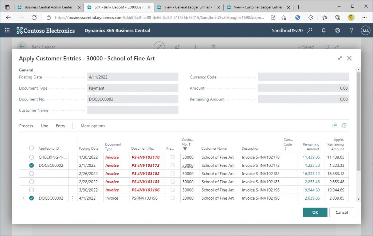Viewport: 373px width, 236px height.
Task: Sort by the Customer No. column header
Action: [188, 142]
